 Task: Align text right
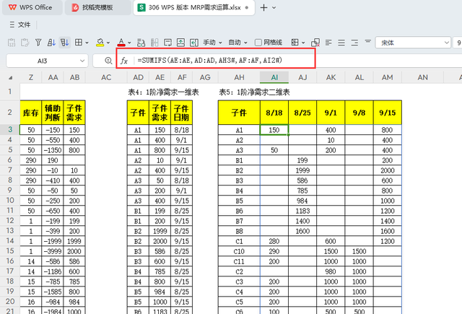(354, 43)
